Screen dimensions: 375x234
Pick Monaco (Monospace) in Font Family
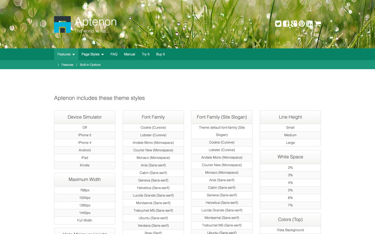click(153, 158)
